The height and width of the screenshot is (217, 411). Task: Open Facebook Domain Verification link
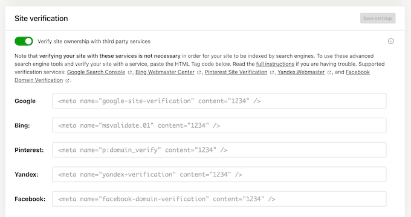(x=358, y=72)
